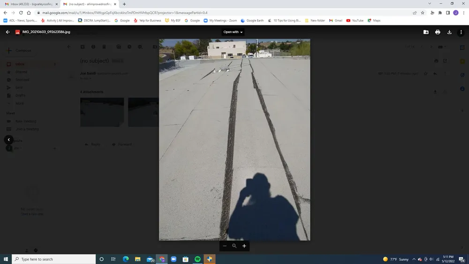Open 10 Tips for Using bookmark
This screenshot has height=264, width=469.
[x=284, y=20]
